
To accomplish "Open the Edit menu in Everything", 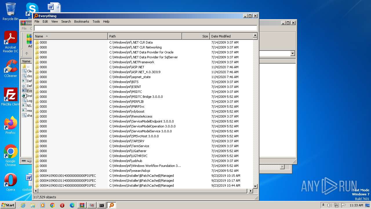I will 45,21.
